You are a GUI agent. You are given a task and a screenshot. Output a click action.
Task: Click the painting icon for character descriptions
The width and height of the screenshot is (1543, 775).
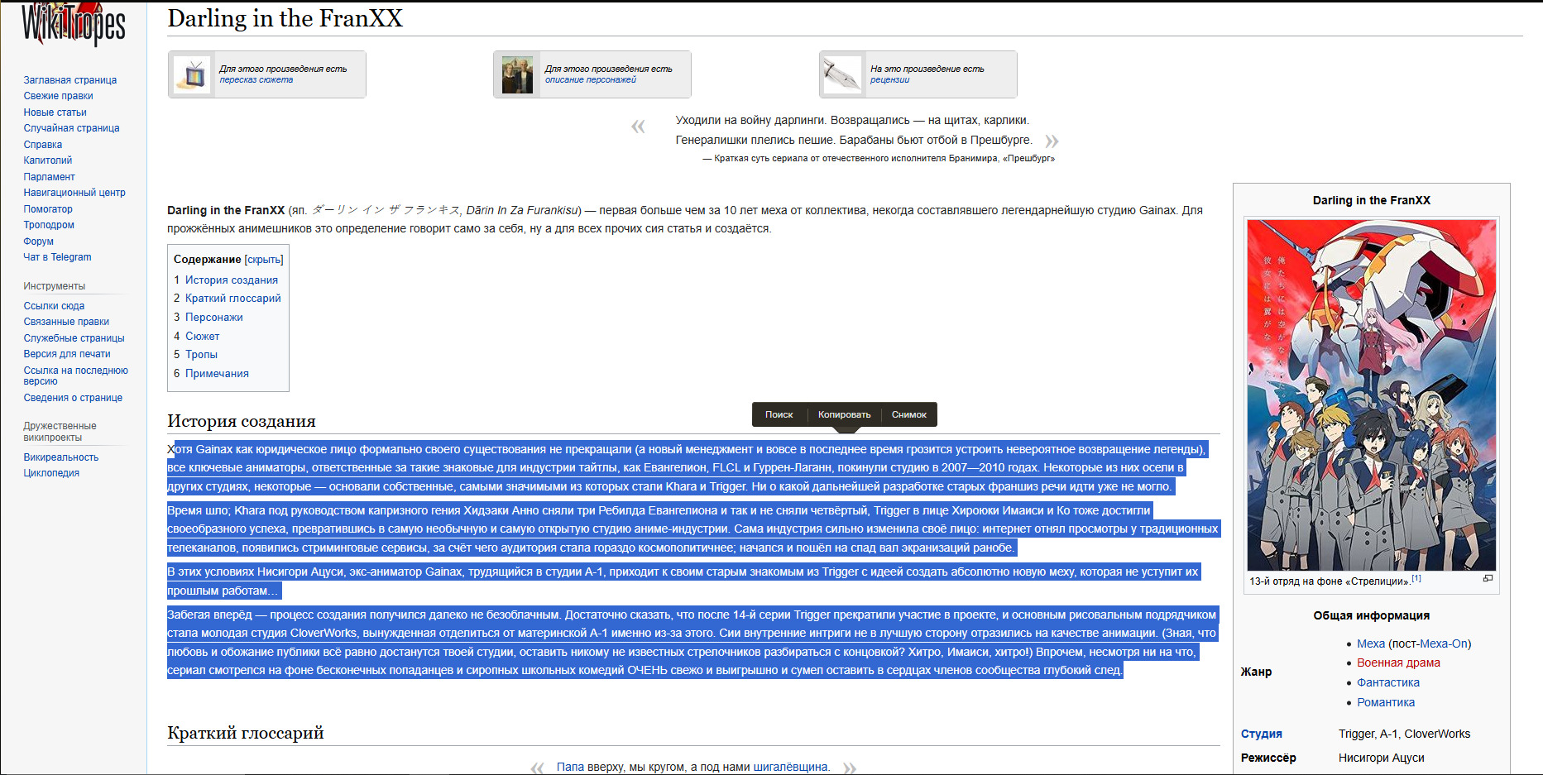[x=518, y=75]
